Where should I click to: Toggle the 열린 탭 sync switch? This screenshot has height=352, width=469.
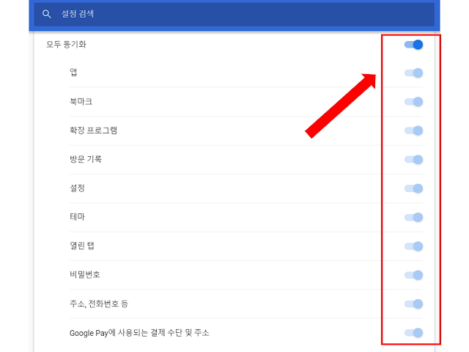tap(413, 246)
